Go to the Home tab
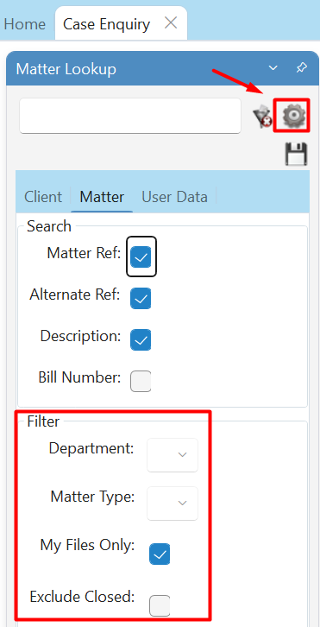The image size is (320, 627). click(x=24, y=24)
